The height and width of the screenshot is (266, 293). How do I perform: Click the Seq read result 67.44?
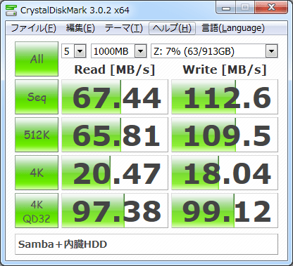click(x=115, y=97)
